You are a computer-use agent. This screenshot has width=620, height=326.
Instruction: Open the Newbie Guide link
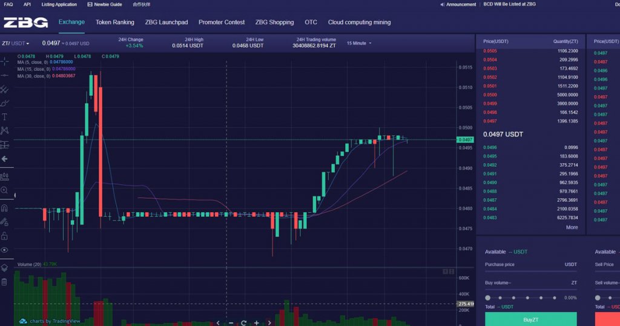(x=108, y=4)
